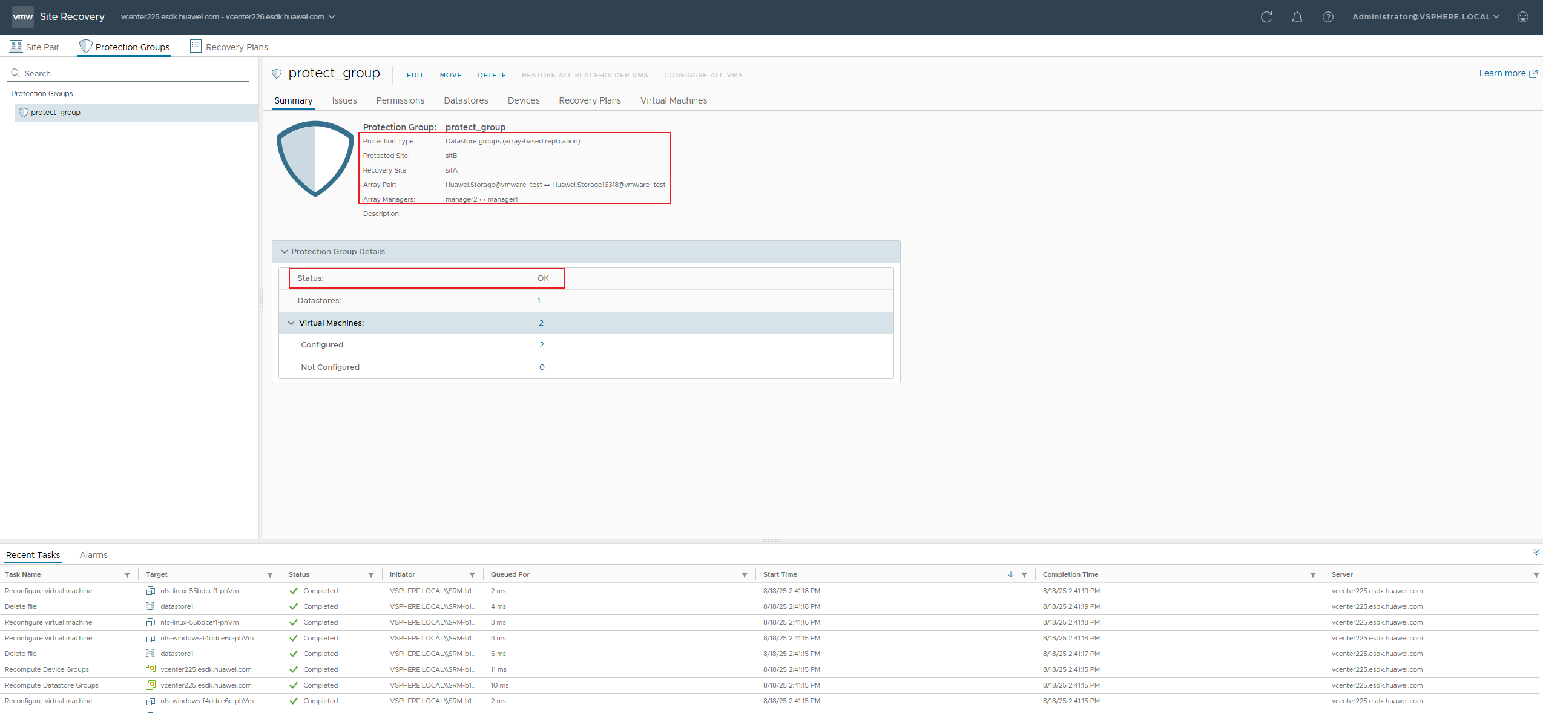Click the EDIT button
Image resolution: width=1543 pixels, height=713 pixels.
pyautogui.click(x=415, y=75)
